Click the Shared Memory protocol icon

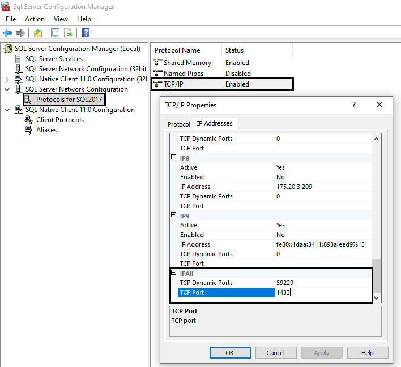[158, 63]
